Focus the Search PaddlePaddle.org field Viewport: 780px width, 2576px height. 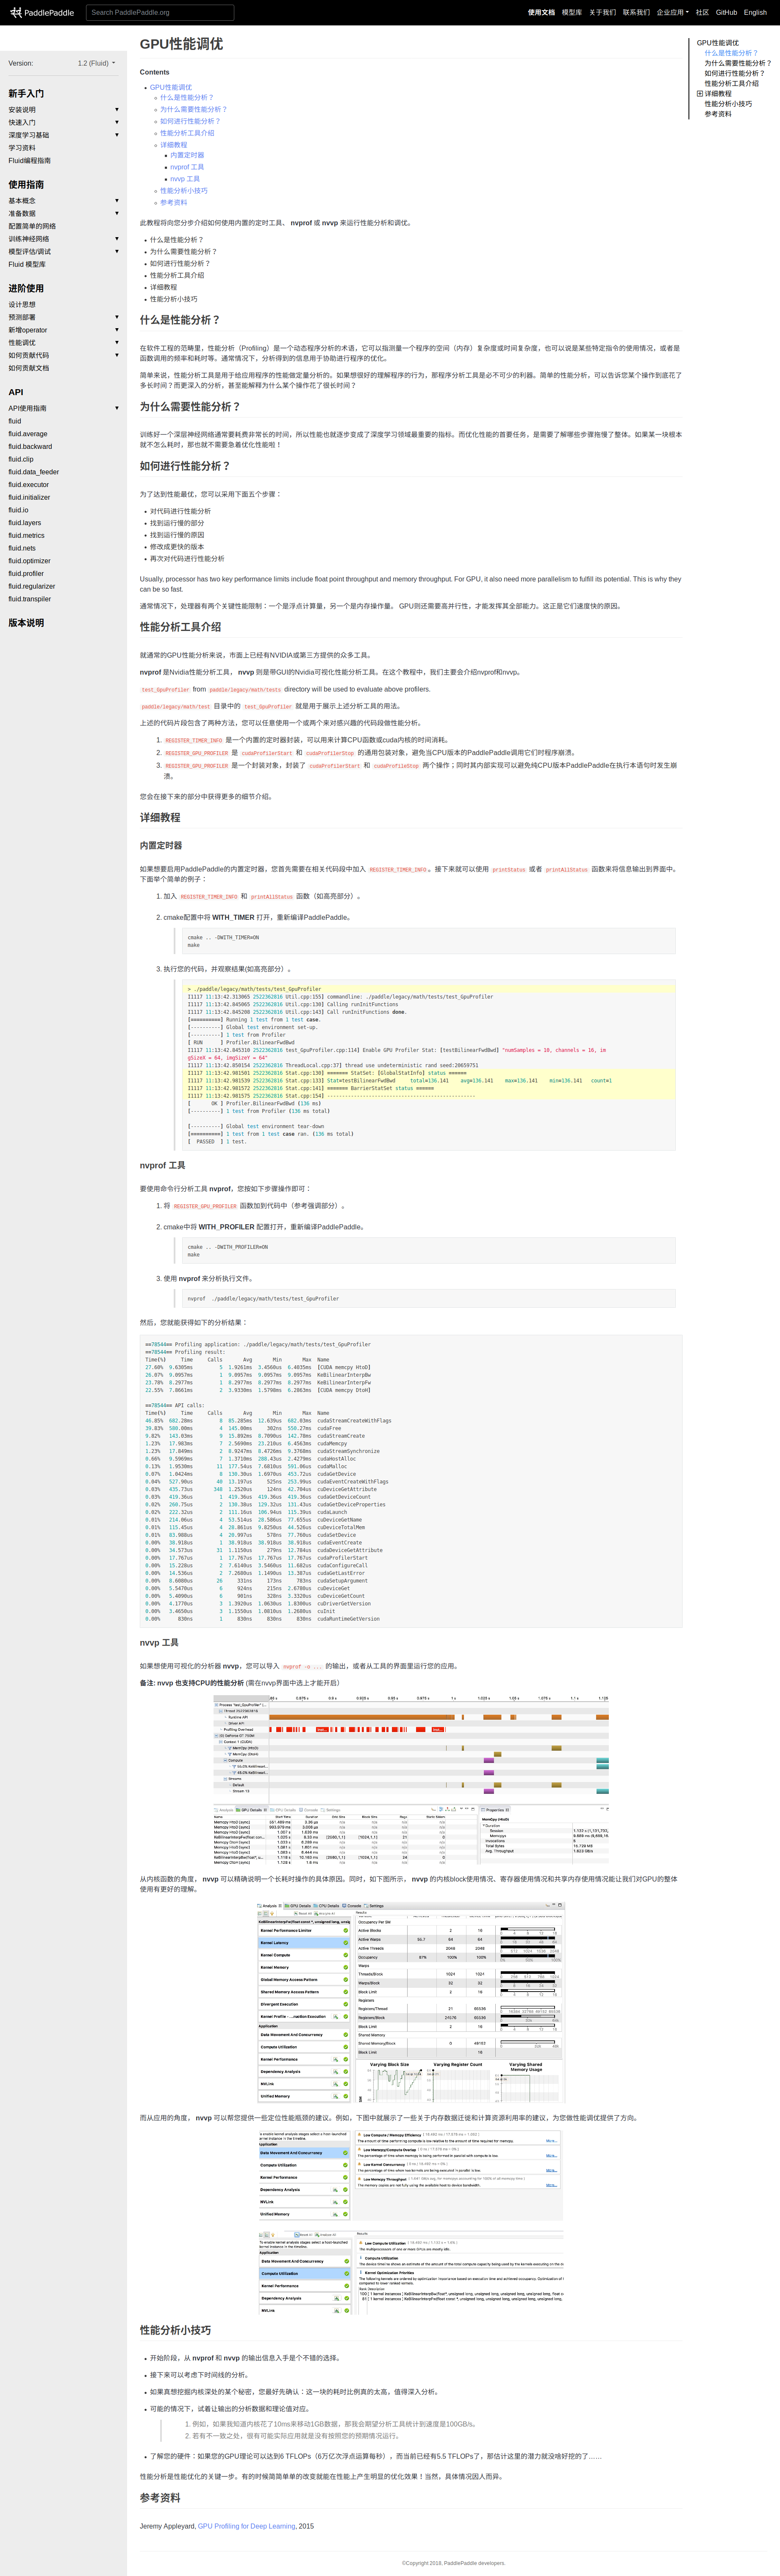click(160, 13)
